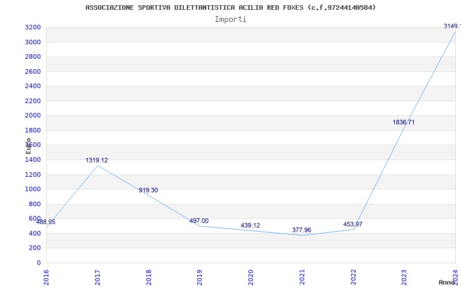Click the Importi subtitle
461x288 pixels.
(x=231, y=20)
